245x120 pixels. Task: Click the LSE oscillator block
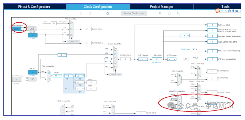coord(32,29)
